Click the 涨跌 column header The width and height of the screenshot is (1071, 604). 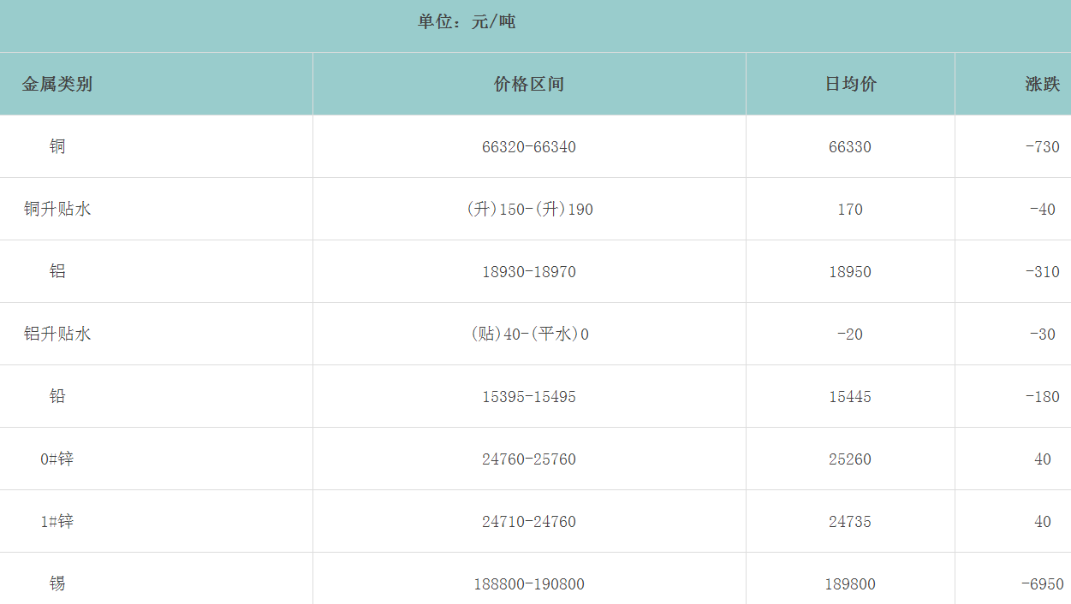pyautogui.click(x=1042, y=84)
